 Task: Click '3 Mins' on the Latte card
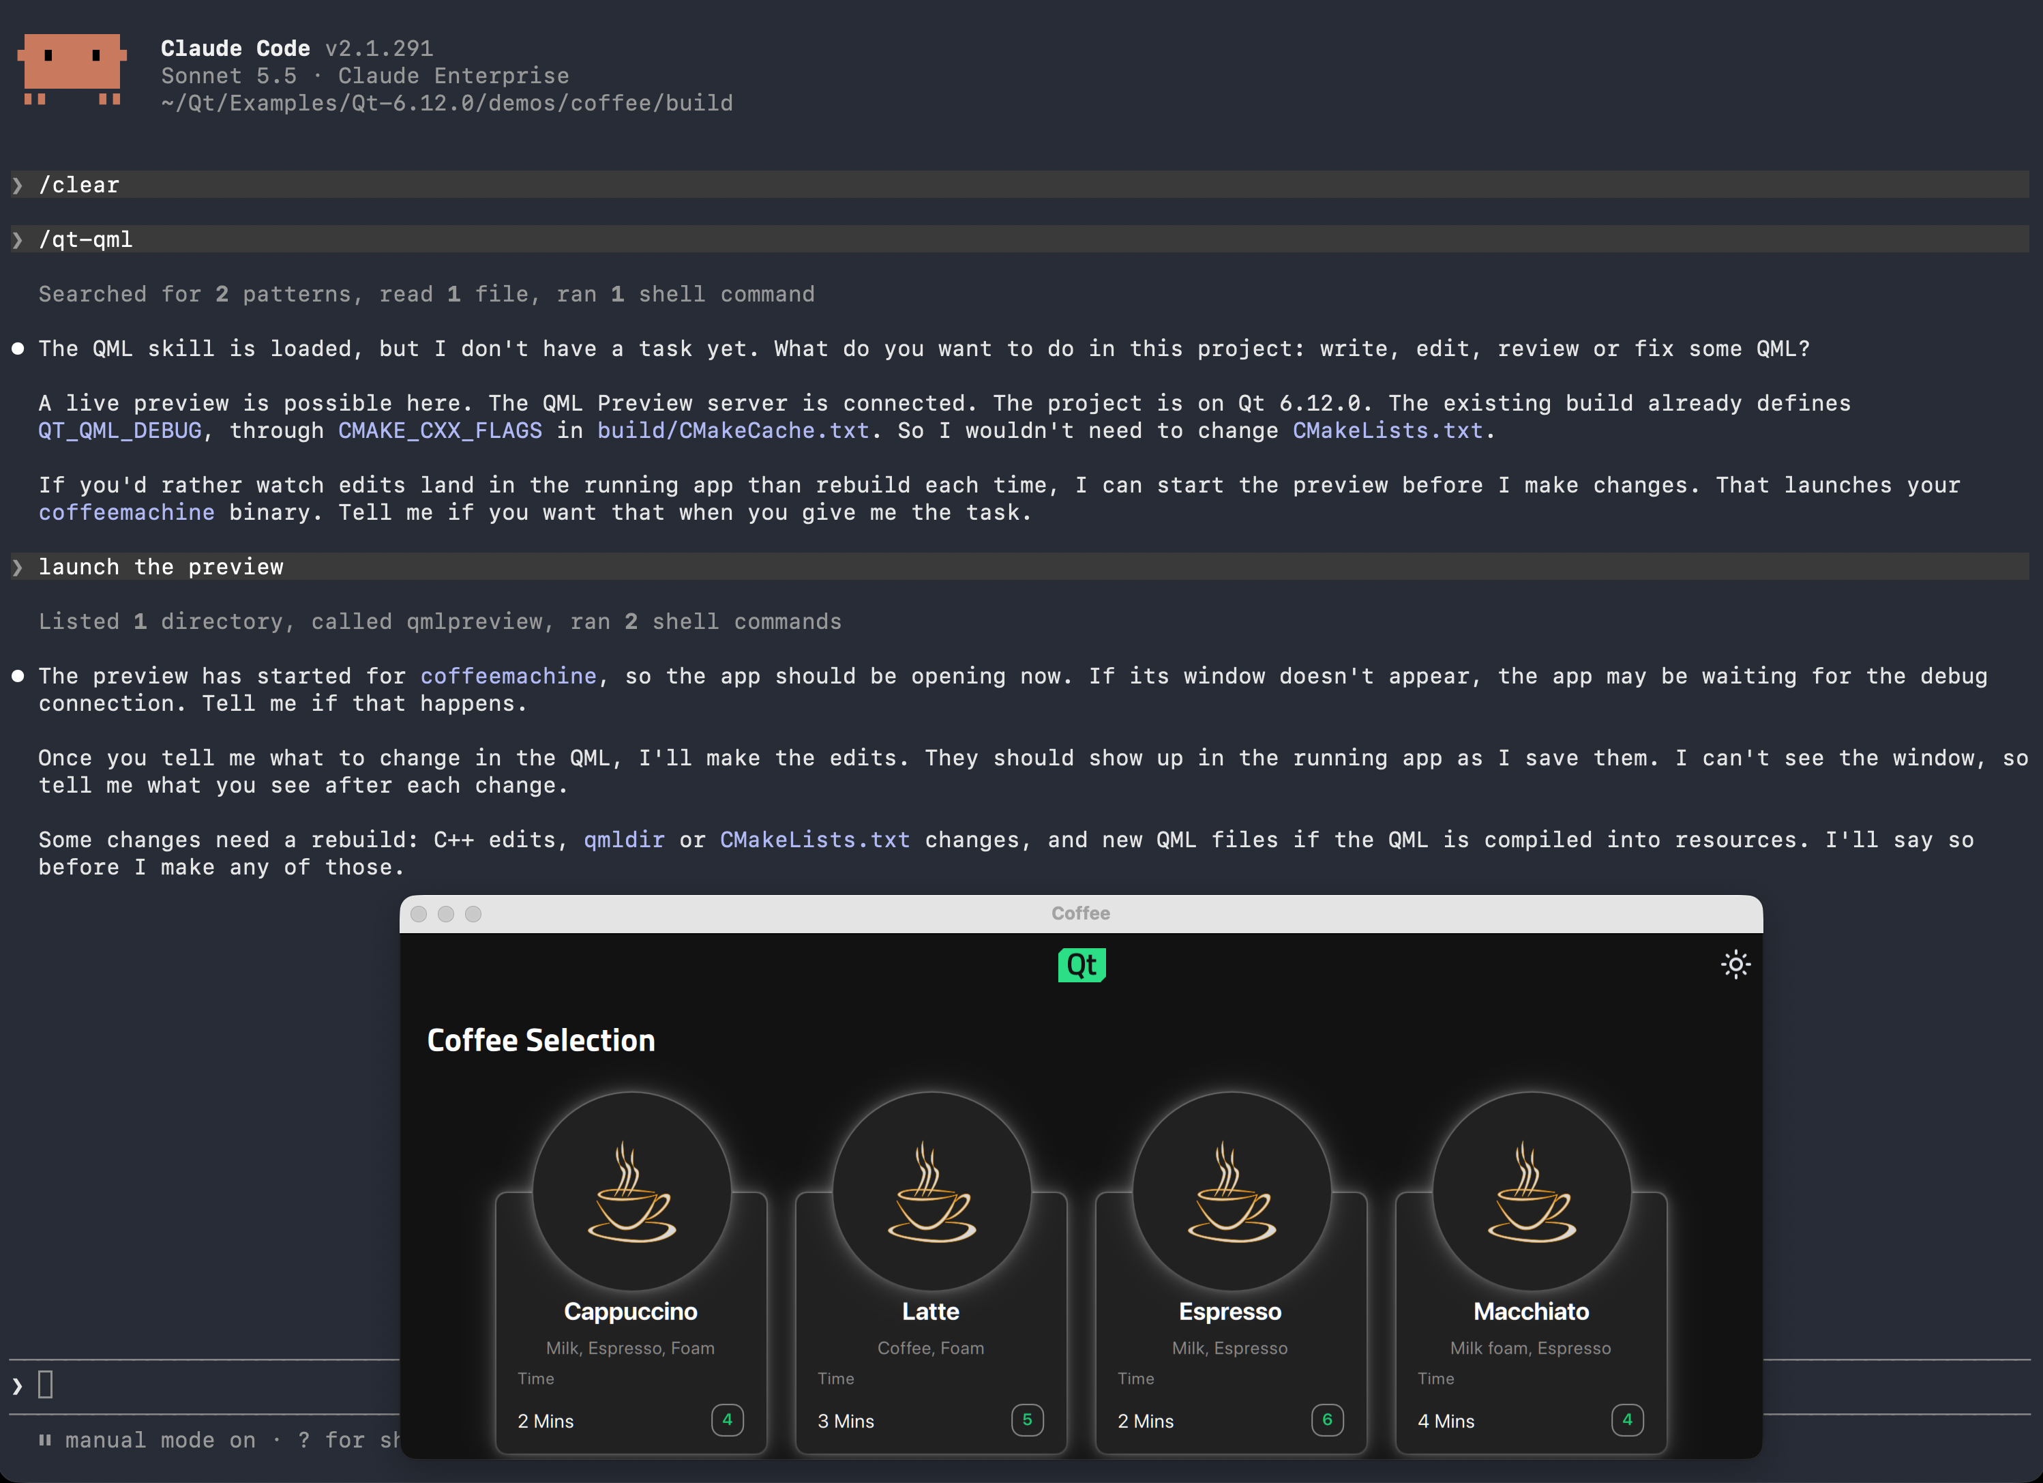(845, 1421)
